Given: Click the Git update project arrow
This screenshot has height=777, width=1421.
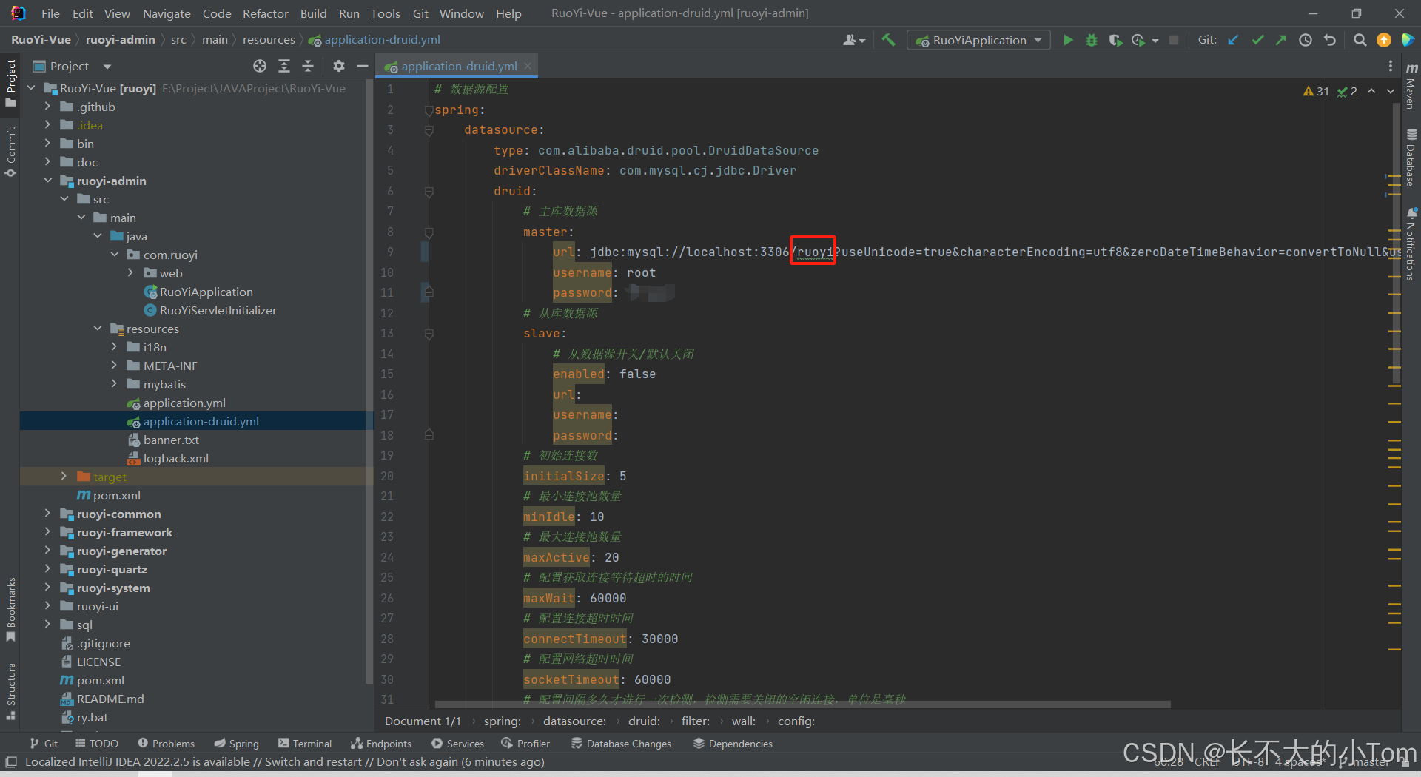Looking at the screenshot, I should (1234, 40).
